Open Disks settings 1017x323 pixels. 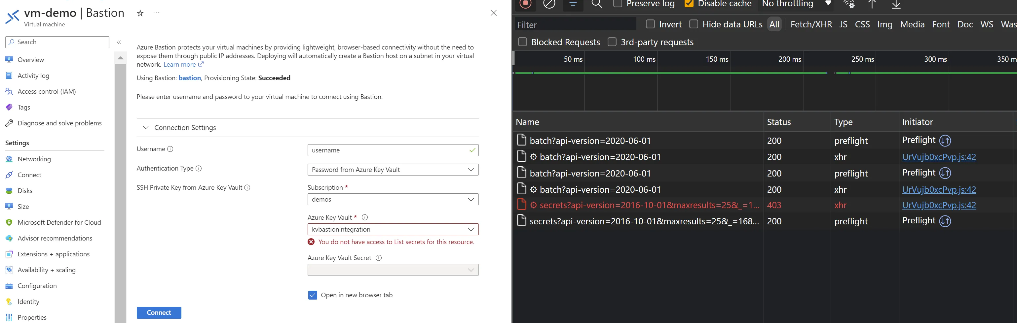click(x=25, y=190)
